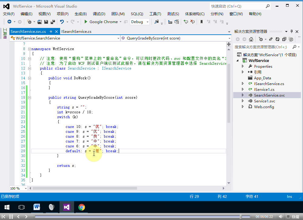Click Collapse All in Solution Explorer

click(x=284, y=39)
